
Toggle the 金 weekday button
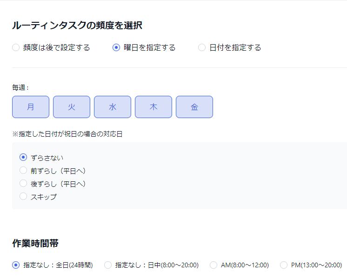point(194,107)
